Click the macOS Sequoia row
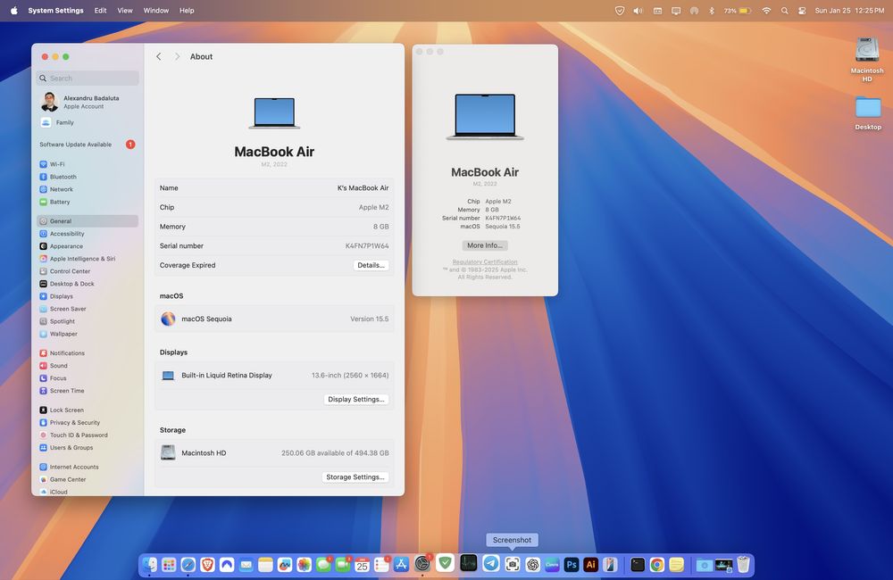This screenshot has height=580, width=893. click(274, 319)
